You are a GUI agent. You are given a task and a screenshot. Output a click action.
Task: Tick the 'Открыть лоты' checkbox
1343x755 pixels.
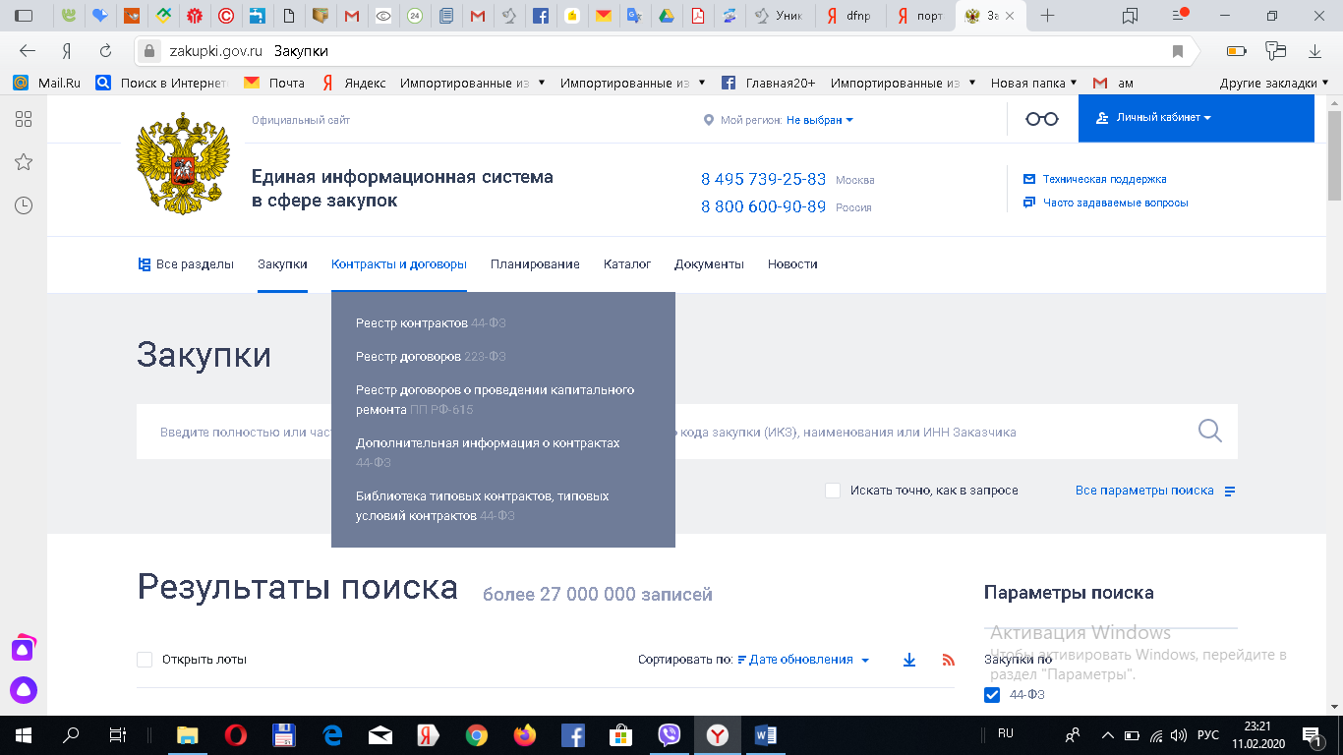(145, 660)
